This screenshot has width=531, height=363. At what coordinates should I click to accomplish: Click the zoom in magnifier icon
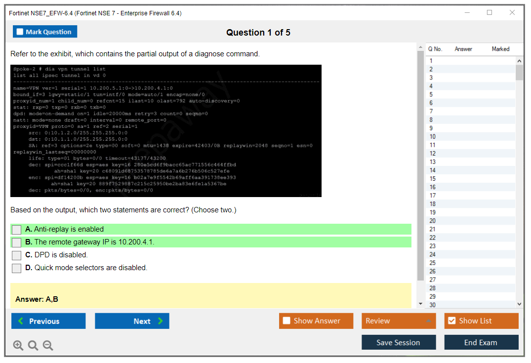tap(18, 346)
